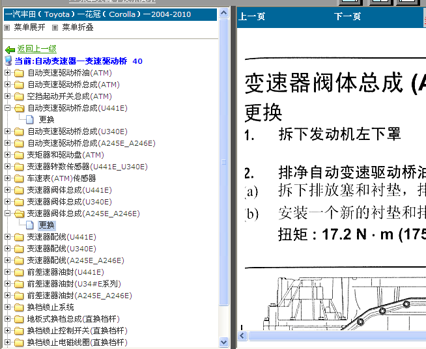The image size is (426, 349).
Task: Collapse 变速器阀体总成(A245E_A246E) node
Action: (x=8, y=214)
